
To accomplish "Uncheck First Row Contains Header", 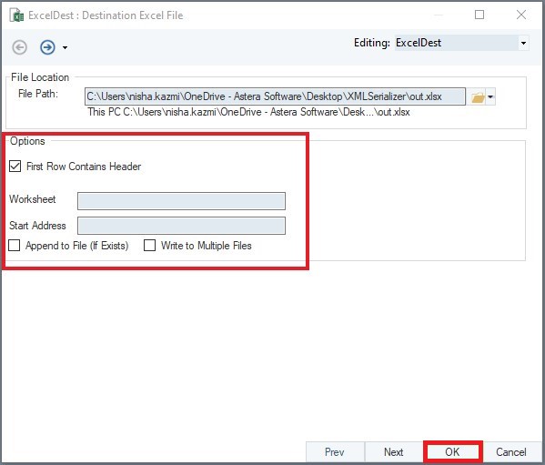I will (x=15, y=167).
